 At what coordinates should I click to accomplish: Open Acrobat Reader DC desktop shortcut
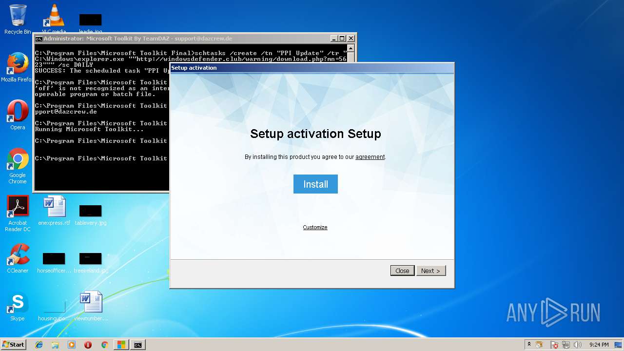[18, 214]
